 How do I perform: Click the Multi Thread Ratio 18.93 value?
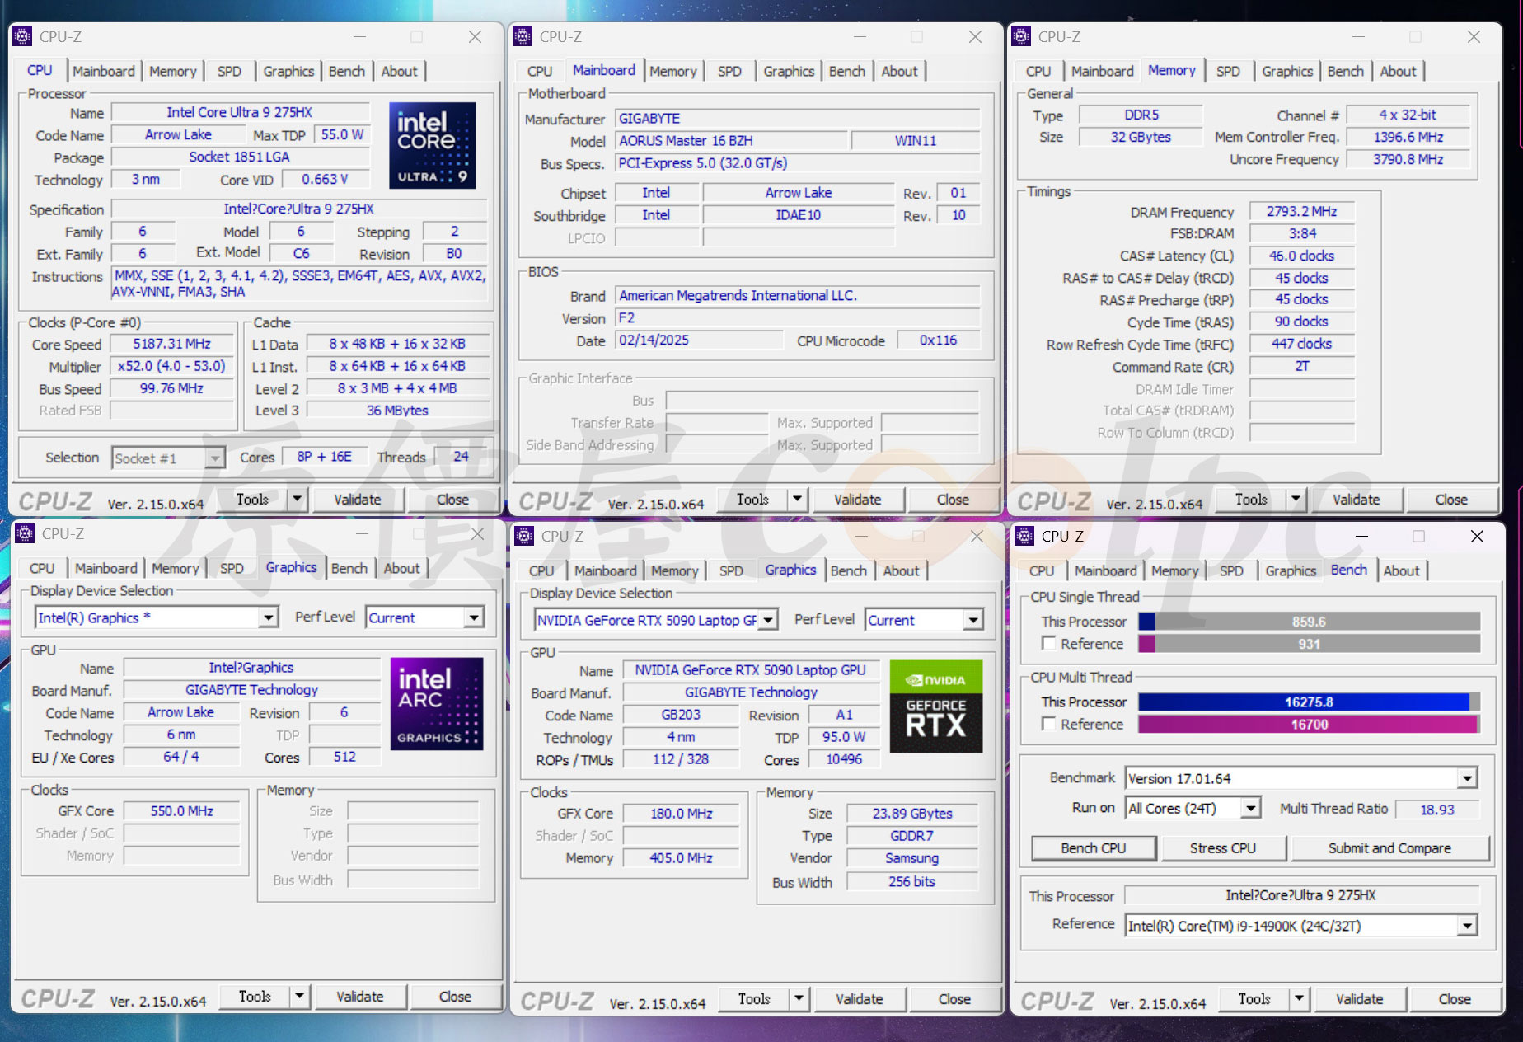1437,810
